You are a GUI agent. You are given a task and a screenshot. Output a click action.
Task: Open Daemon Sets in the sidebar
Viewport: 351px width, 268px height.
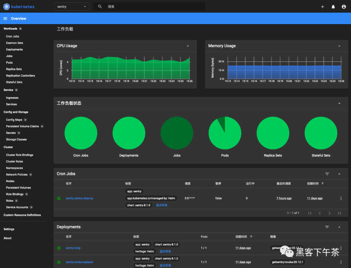(15, 43)
